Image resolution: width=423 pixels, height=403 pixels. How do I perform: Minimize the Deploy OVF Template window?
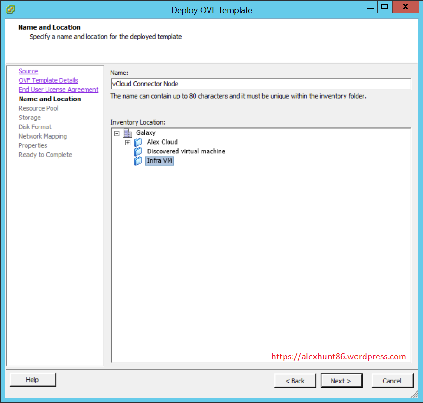point(370,7)
